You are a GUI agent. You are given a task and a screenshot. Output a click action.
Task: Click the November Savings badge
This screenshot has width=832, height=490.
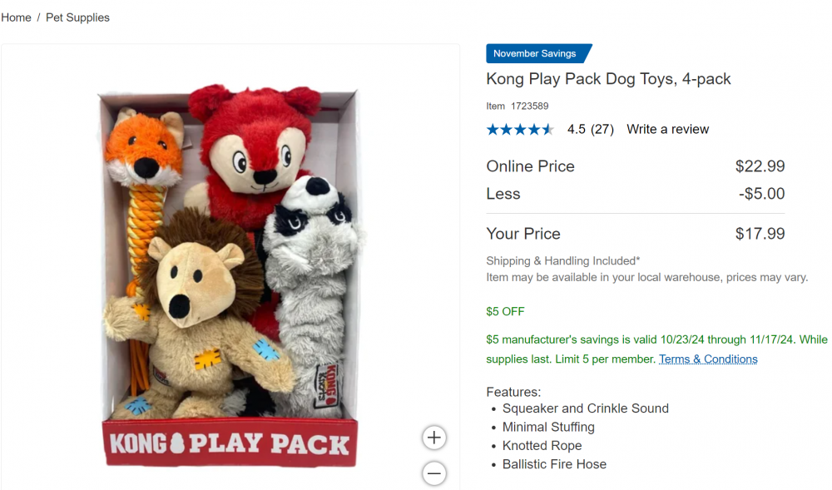tap(536, 53)
